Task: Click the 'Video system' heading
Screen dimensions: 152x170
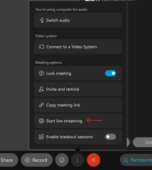Action: tap(46, 36)
